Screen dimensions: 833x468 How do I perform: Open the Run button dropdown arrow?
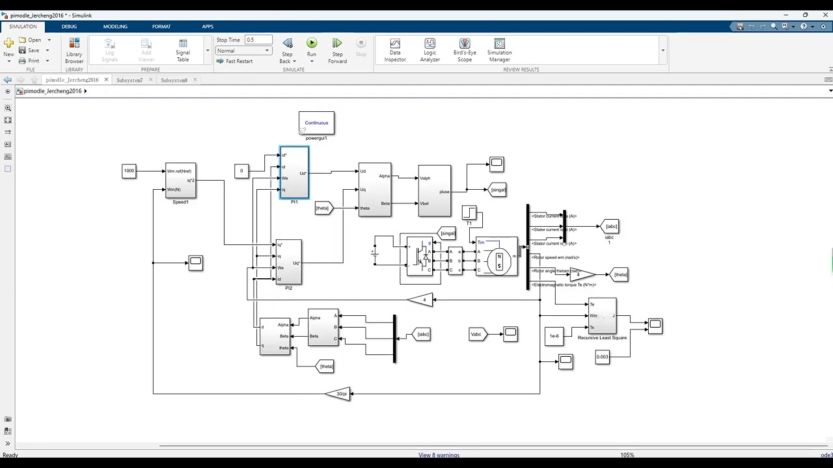pos(312,61)
